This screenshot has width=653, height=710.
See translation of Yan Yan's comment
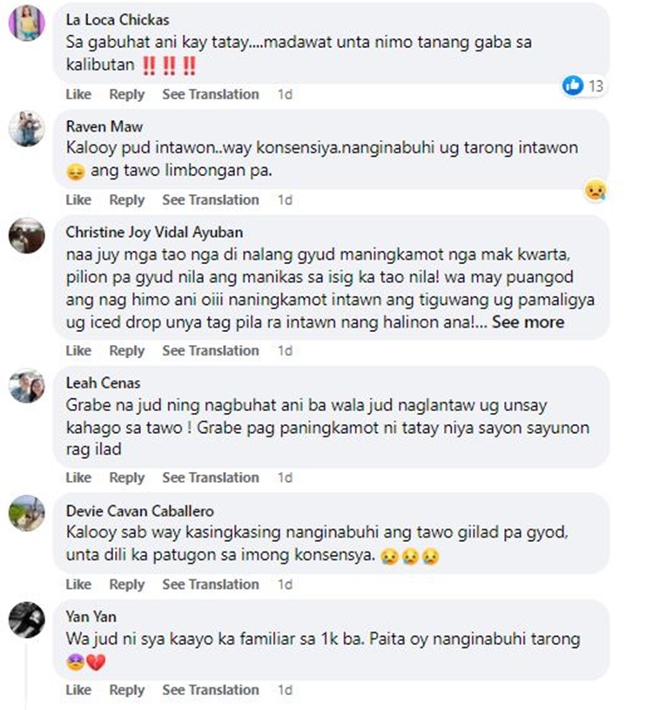tap(211, 690)
